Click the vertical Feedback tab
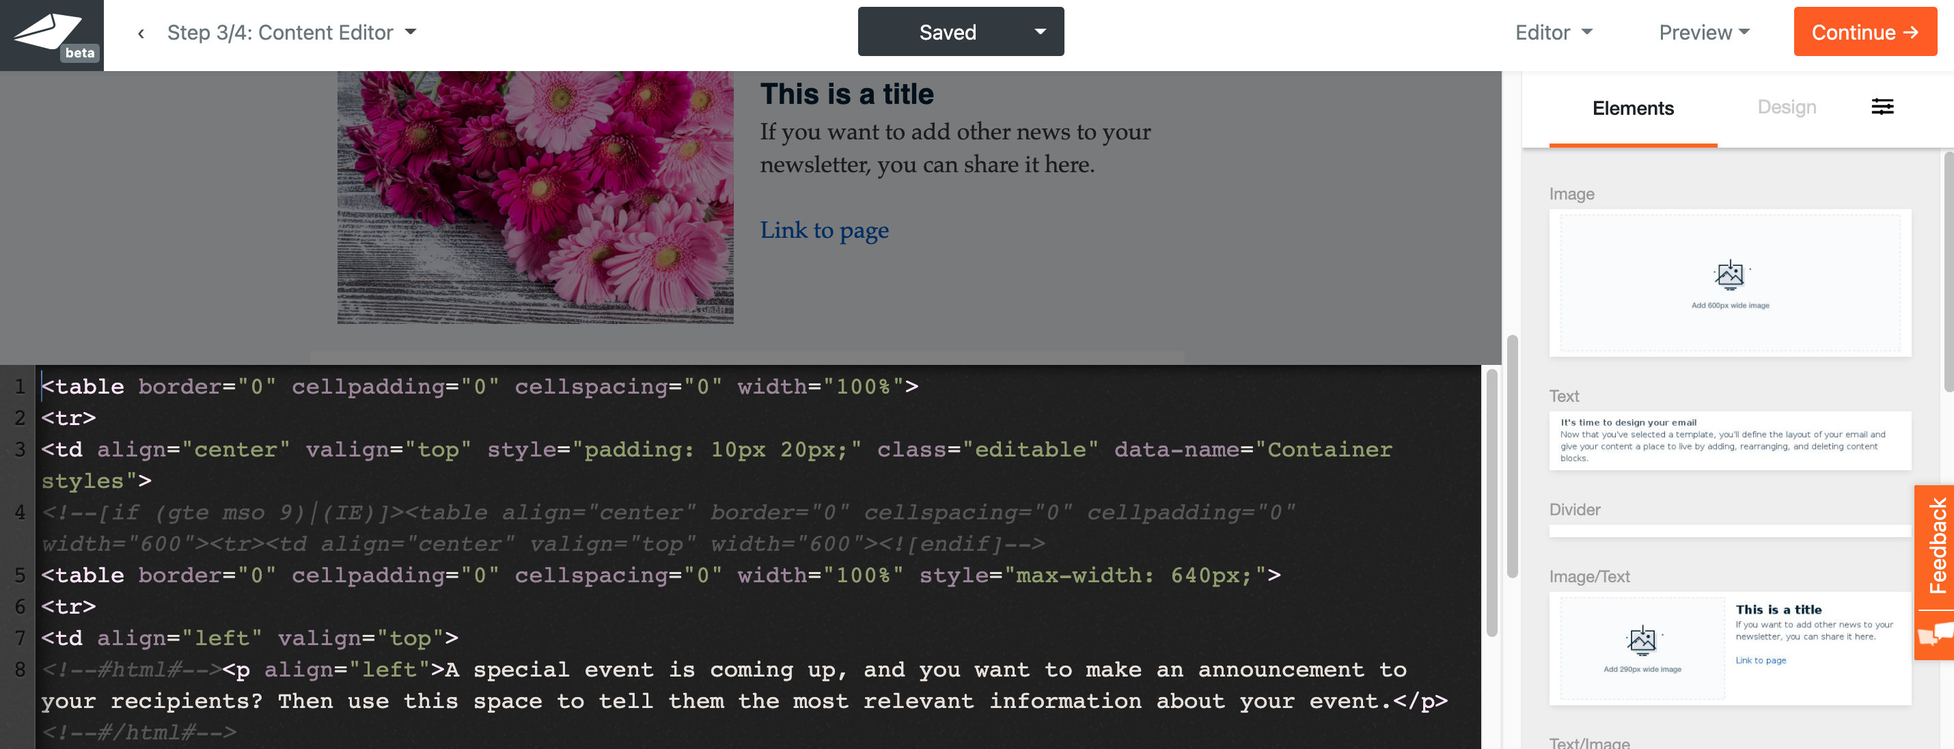The width and height of the screenshot is (1954, 749). 1936,545
